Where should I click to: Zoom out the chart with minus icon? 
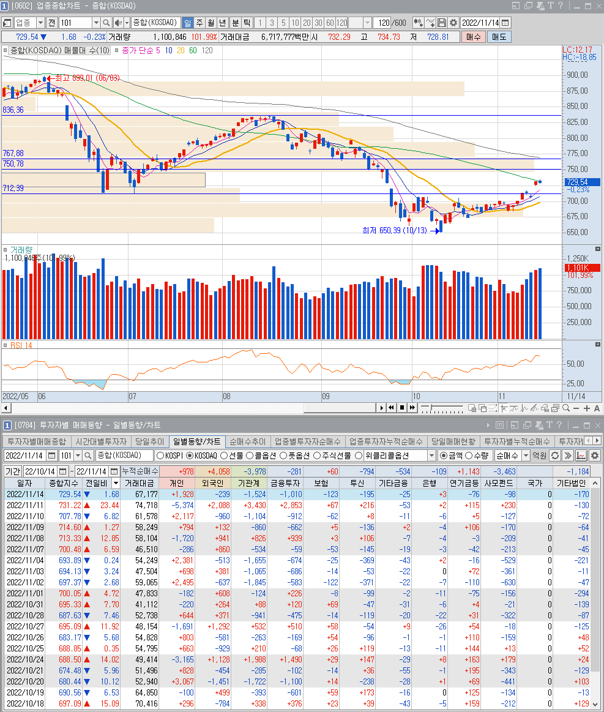tap(576, 408)
